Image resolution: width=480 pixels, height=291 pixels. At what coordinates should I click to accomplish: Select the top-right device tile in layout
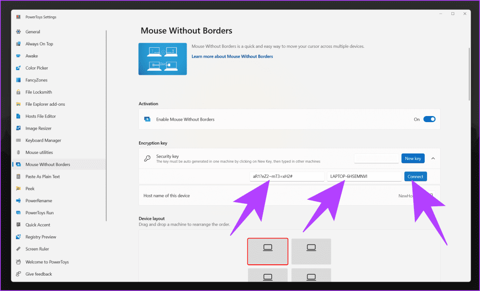pos(311,251)
